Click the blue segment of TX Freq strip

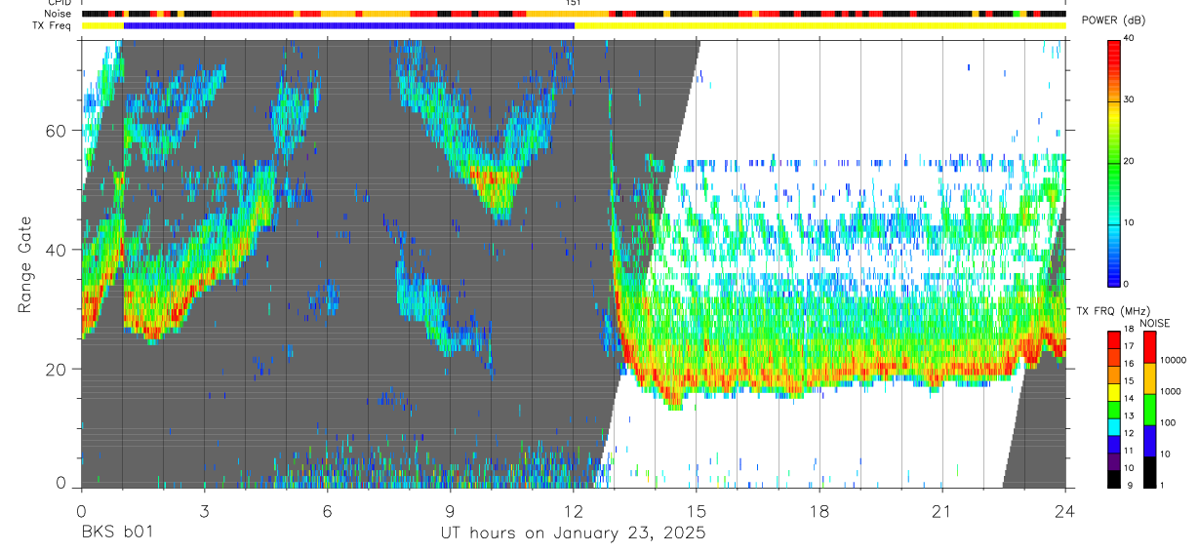pyautogui.click(x=348, y=25)
